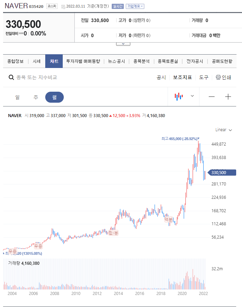Click the 32.2m volume axis label
This screenshot has height=307, width=242.
click(217, 269)
